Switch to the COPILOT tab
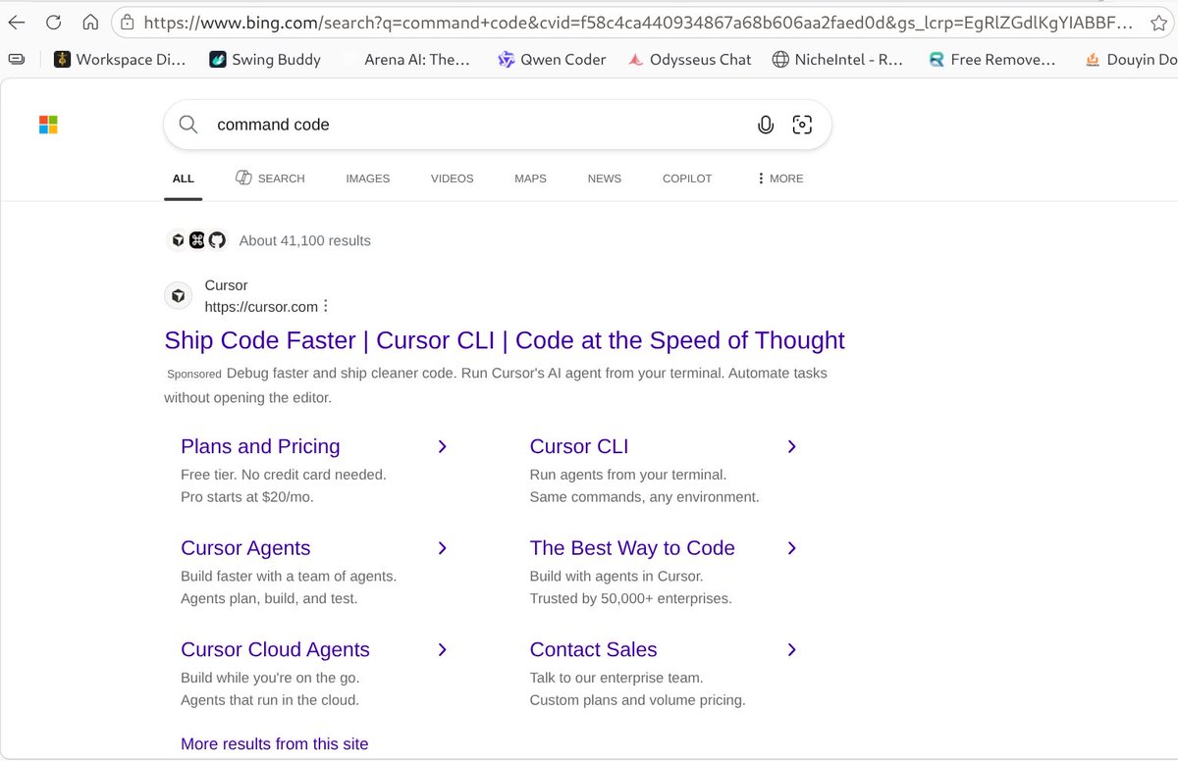The height and width of the screenshot is (761, 1178). tap(687, 178)
